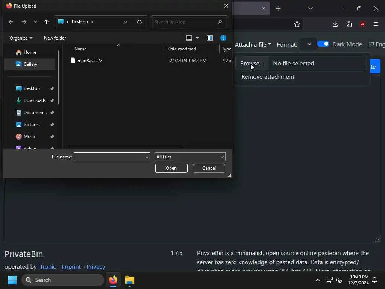Select Music in navigation pane

pyautogui.click(x=30, y=137)
